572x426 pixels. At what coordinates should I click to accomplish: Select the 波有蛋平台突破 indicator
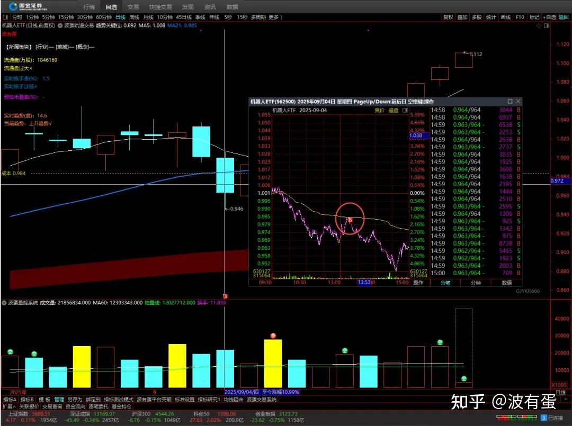click(x=154, y=400)
